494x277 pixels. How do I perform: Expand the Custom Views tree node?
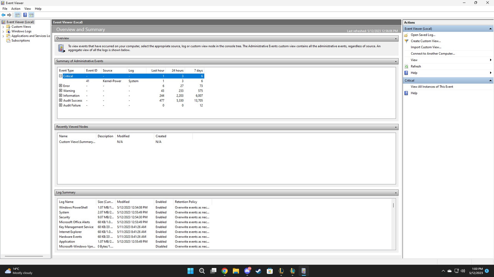click(3, 27)
